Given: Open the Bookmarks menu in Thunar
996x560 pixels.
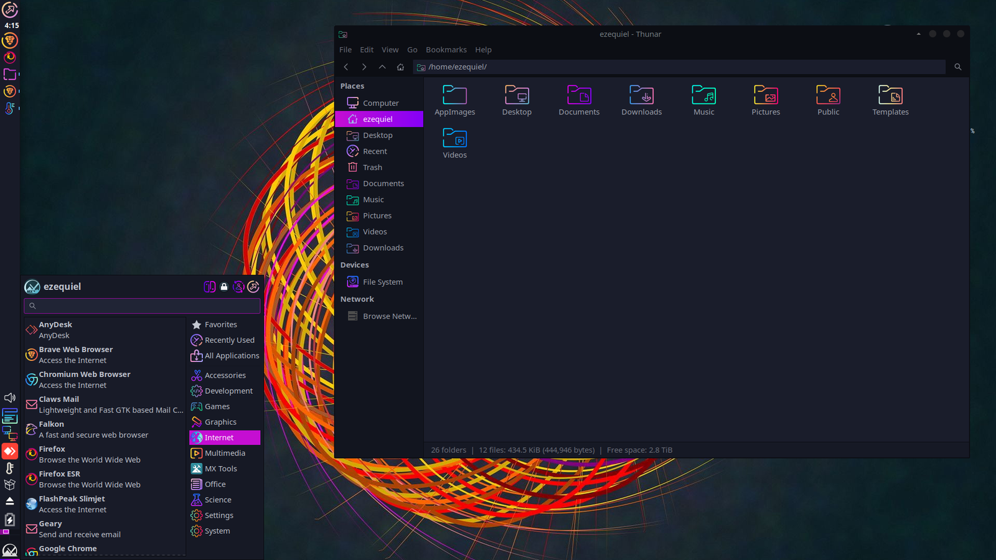Looking at the screenshot, I should coord(446,50).
